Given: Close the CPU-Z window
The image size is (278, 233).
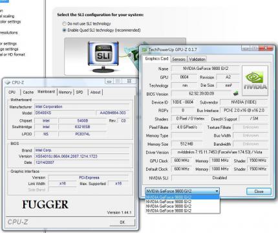Looking at the screenshot, I should (x=129, y=81).
